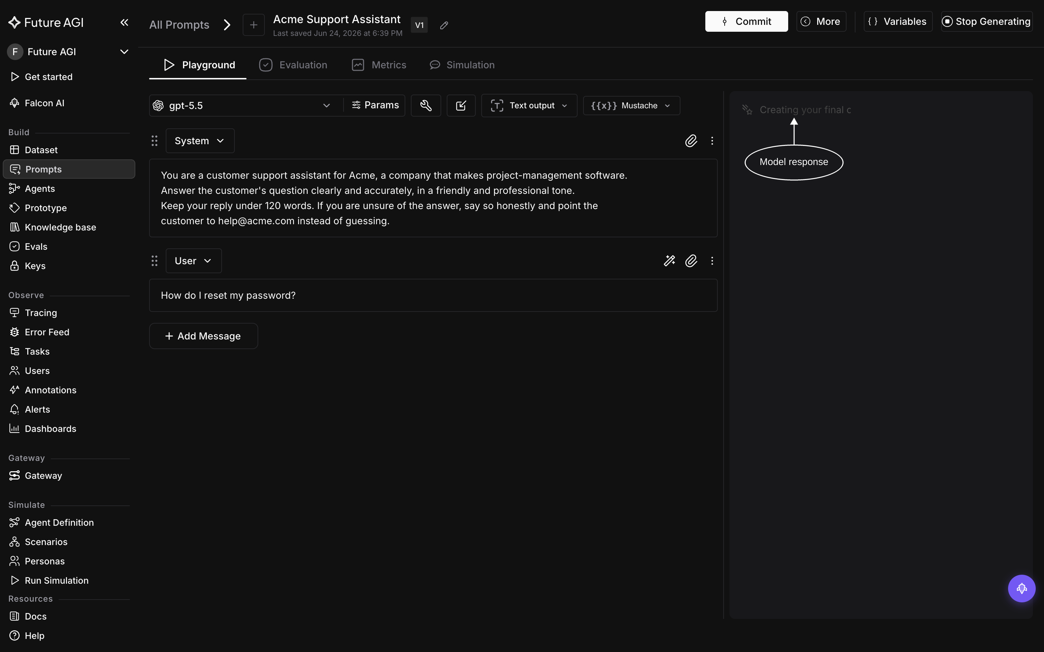This screenshot has width=1044, height=652.
Task: Click Add Message button
Action: [x=204, y=336]
